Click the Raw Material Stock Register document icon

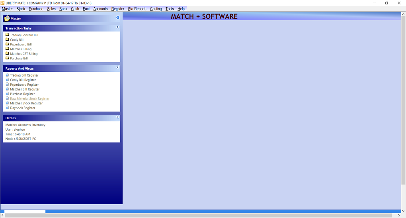pyautogui.click(x=7, y=98)
